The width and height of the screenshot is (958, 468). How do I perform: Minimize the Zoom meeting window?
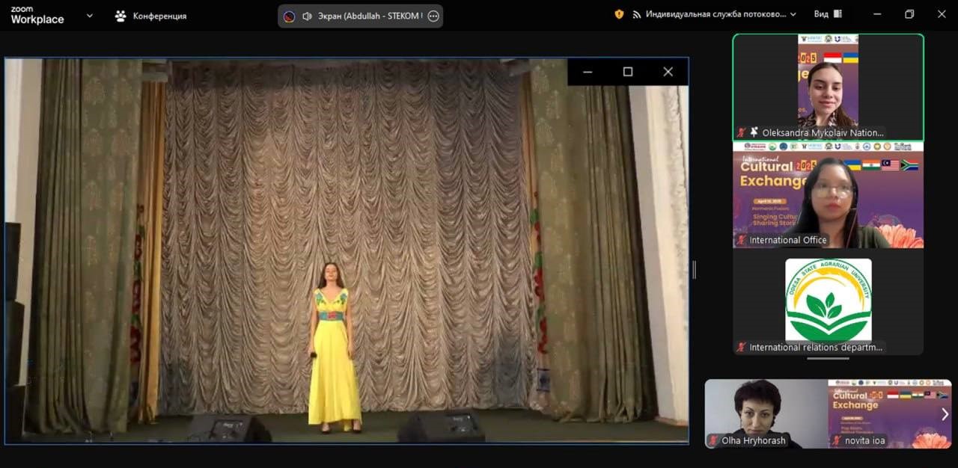point(876,14)
